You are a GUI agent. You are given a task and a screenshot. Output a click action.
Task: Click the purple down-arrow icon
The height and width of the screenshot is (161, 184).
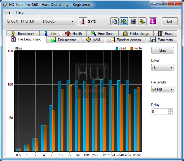[x=153, y=21]
